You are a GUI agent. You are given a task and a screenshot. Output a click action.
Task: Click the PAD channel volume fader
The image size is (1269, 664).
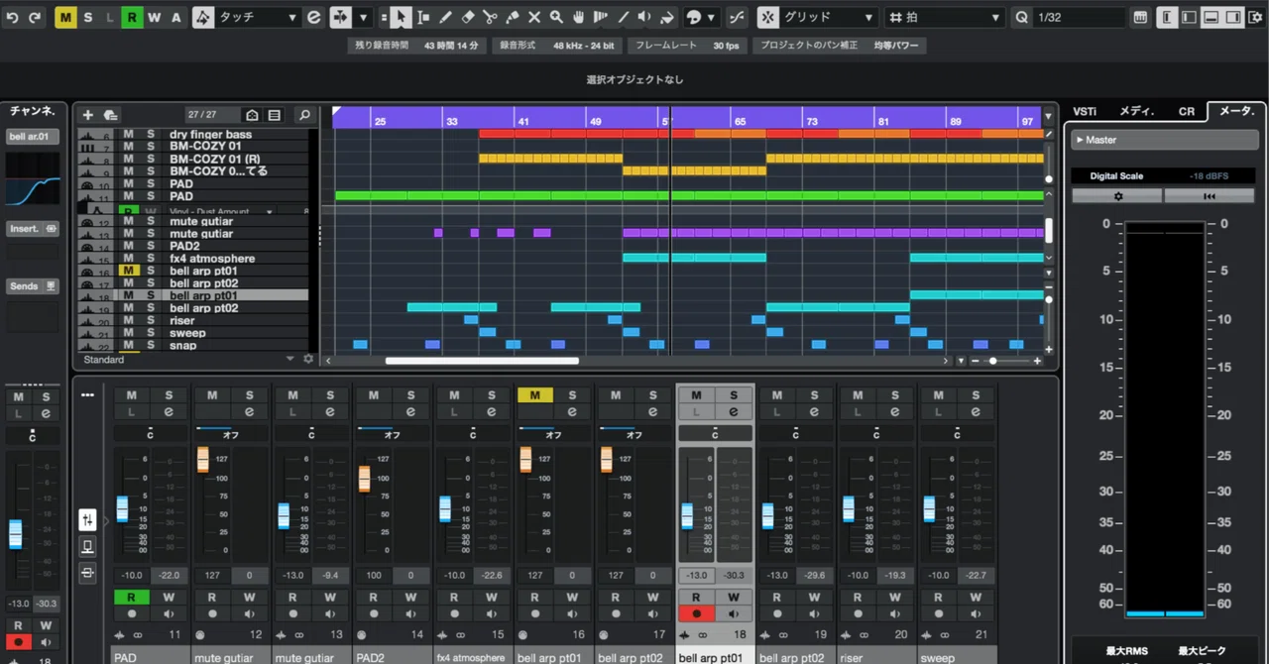point(122,508)
